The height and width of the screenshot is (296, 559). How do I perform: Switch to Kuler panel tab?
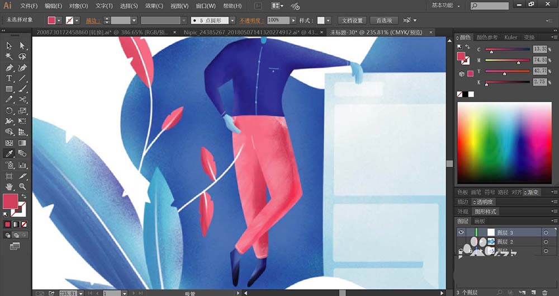click(x=511, y=37)
